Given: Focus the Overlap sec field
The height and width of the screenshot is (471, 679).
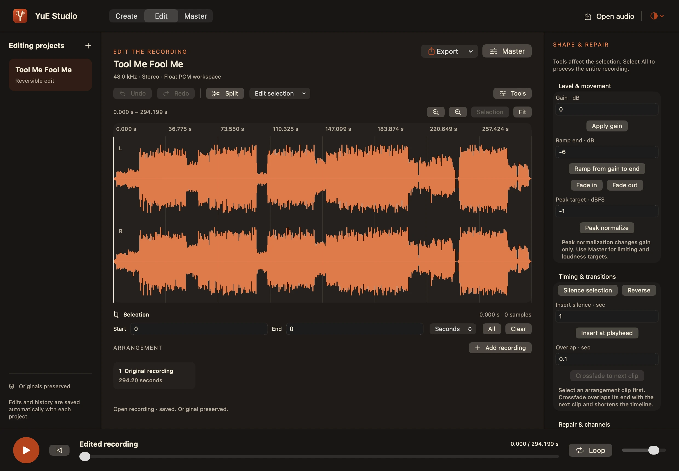Looking at the screenshot, I should (x=607, y=359).
